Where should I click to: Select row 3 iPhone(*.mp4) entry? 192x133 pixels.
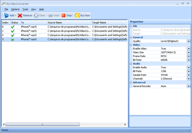coord(29,39)
